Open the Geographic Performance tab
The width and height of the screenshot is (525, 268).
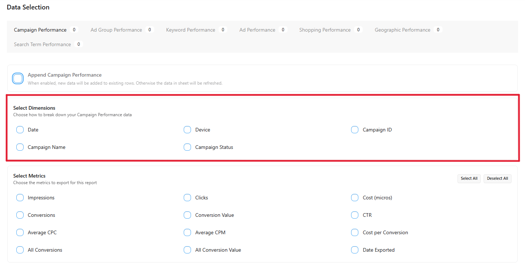pyautogui.click(x=408, y=30)
